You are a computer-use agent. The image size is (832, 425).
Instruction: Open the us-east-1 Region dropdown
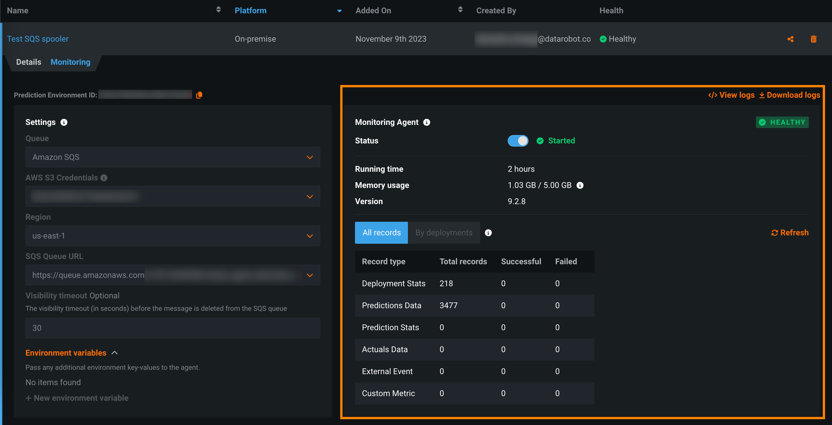coord(172,236)
